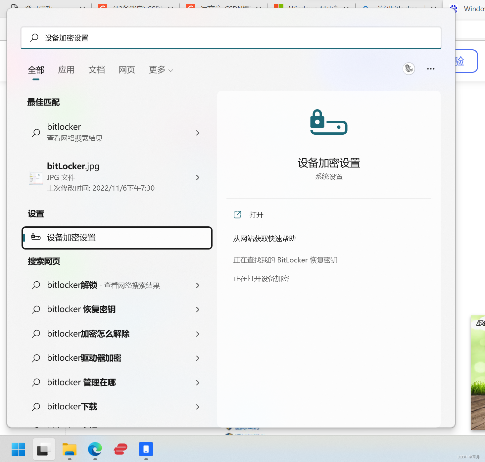Viewport: 485px width, 462px height.
Task: Open the bitLocker.jpg file result
Action: [x=117, y=177]
